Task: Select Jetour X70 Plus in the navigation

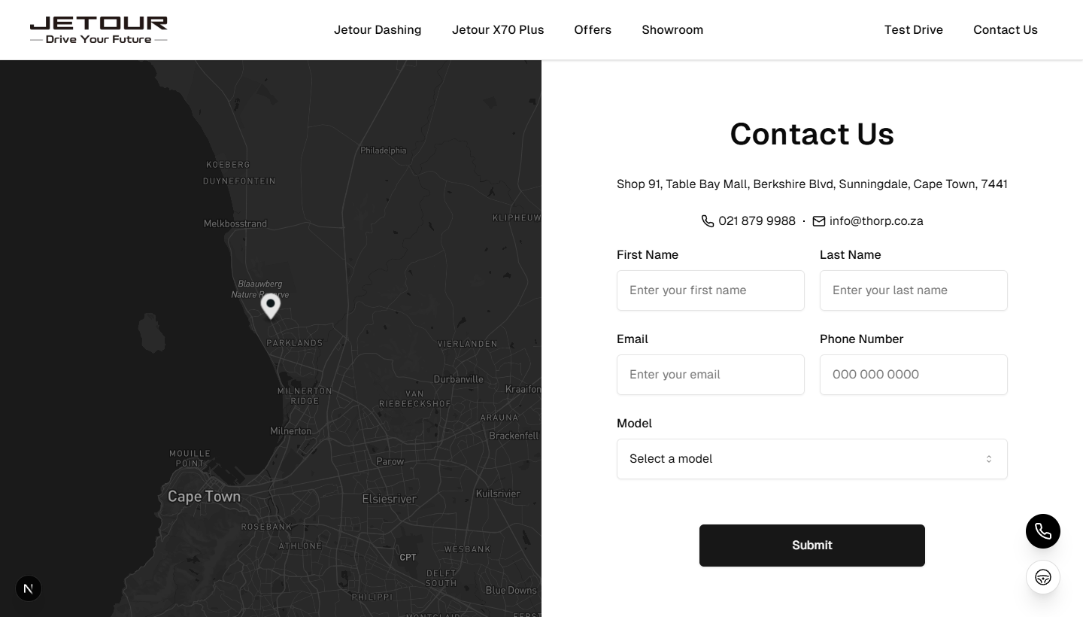Action: pyautogui.click(x=498, y=30)
